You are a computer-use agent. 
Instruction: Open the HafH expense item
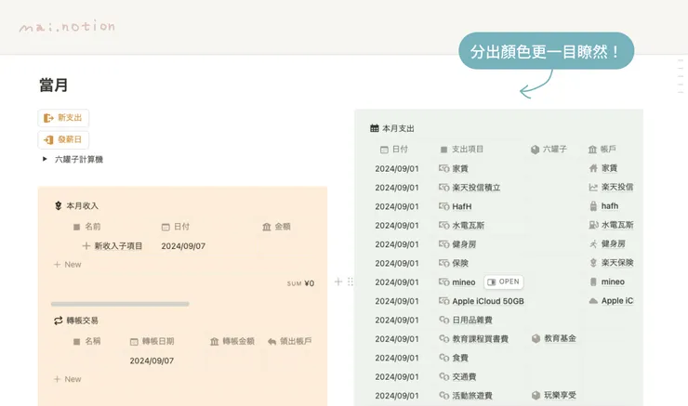[461, 206]
